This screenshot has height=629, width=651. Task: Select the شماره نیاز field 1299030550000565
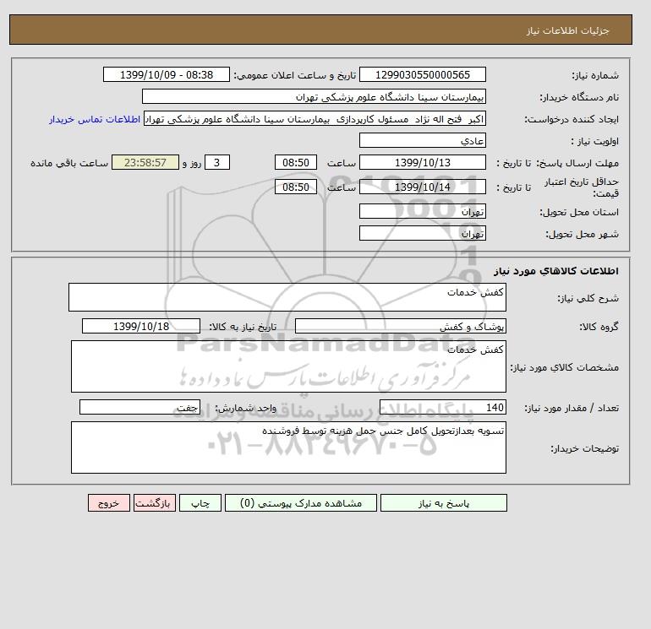pyautogui.click(x=422, y=74)
